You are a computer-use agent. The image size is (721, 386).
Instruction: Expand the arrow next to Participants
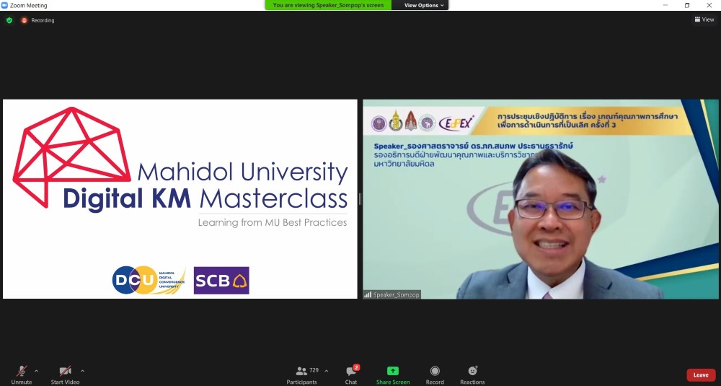[327, 371]
